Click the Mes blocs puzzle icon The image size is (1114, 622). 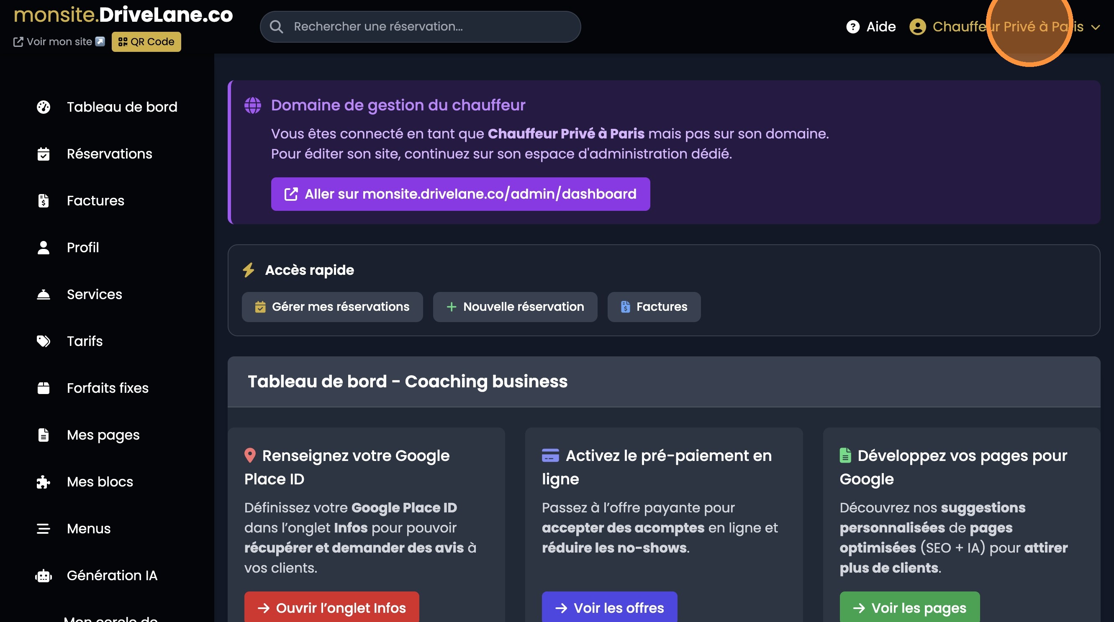pos(43,481)
